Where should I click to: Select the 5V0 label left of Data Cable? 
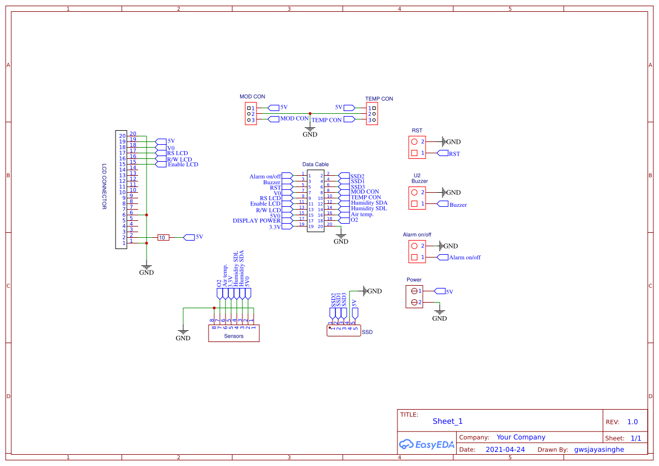point(275,216)
